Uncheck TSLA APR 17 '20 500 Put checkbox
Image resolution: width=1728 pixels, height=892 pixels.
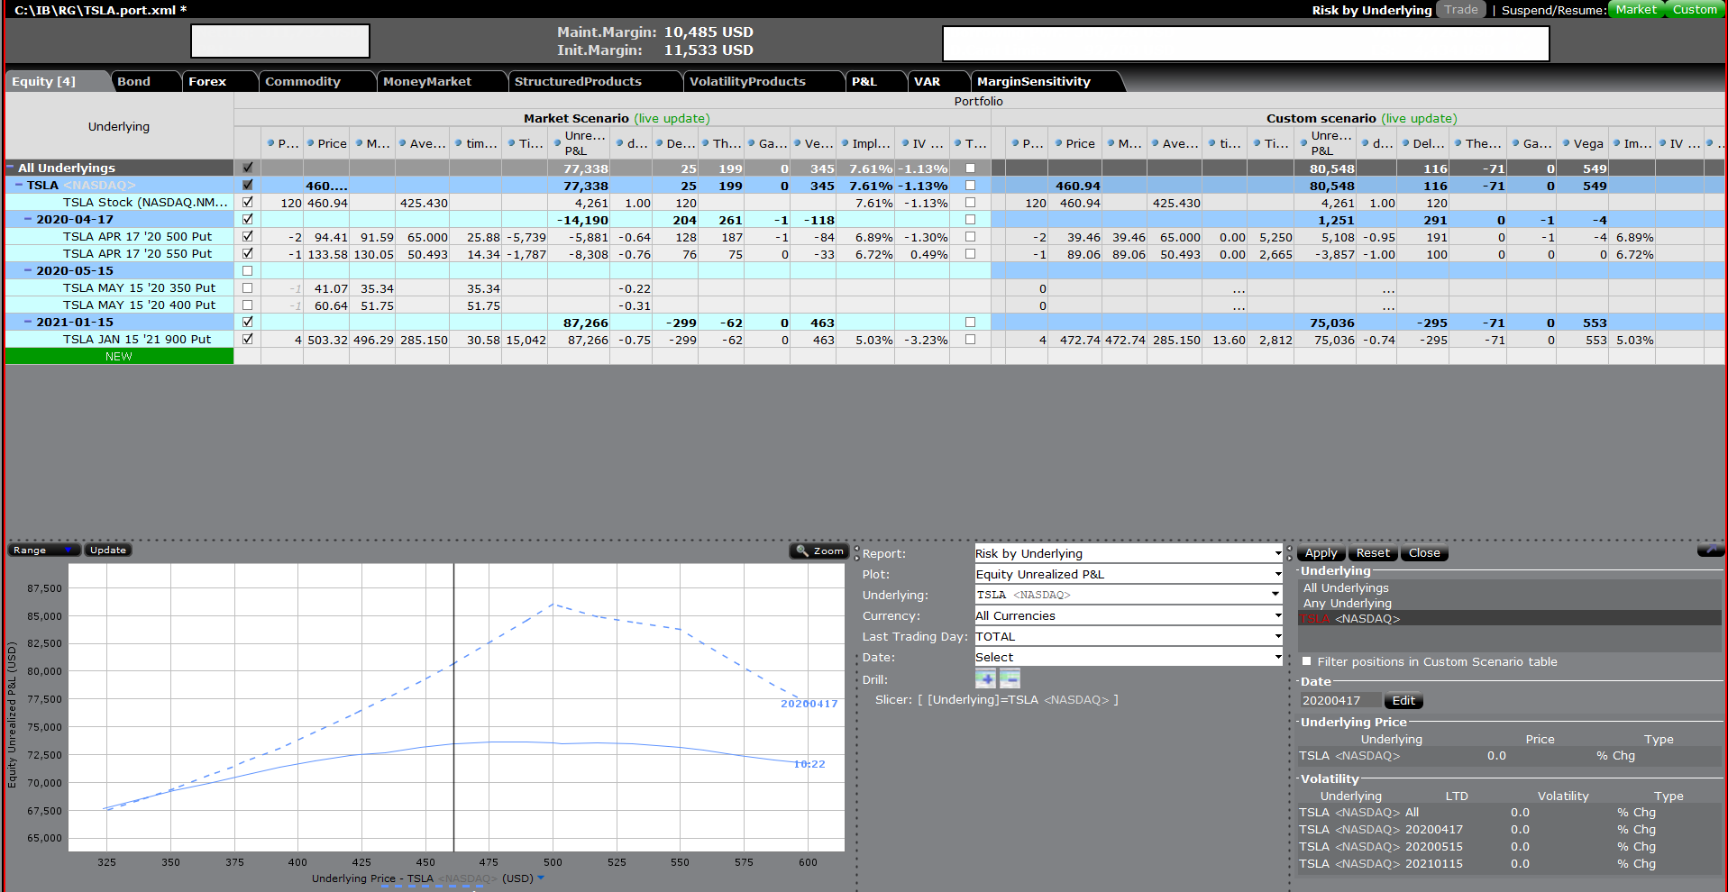[248, 236]
